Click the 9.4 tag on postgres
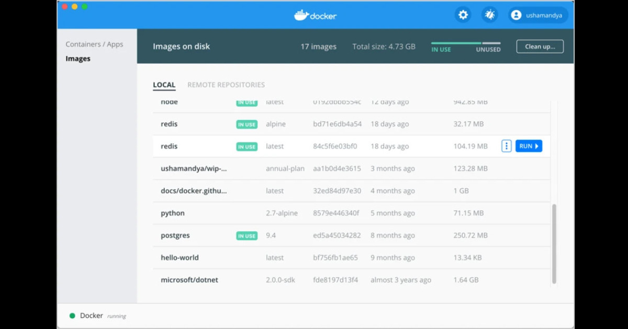The width and height of the screenshot is (628, 329). pyautogui.click(x=271, y=236)
